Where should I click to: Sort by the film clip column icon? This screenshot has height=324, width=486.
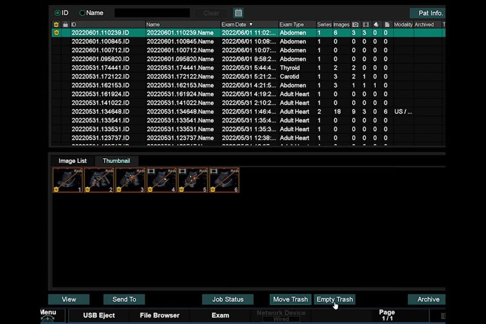coord(366,24)
